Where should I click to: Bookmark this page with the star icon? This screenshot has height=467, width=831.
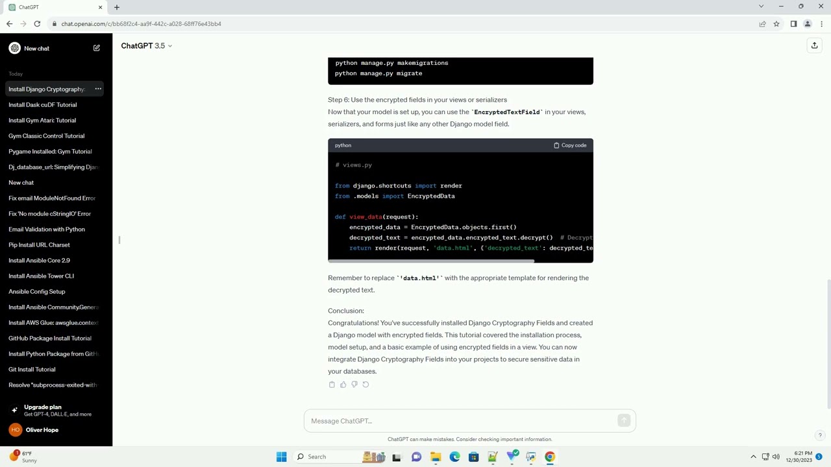[776, 24]
